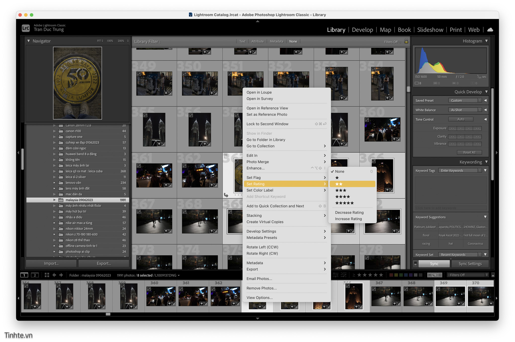Select the main window display button 1
The image size is (515, 342).
[x=24, y=275]
